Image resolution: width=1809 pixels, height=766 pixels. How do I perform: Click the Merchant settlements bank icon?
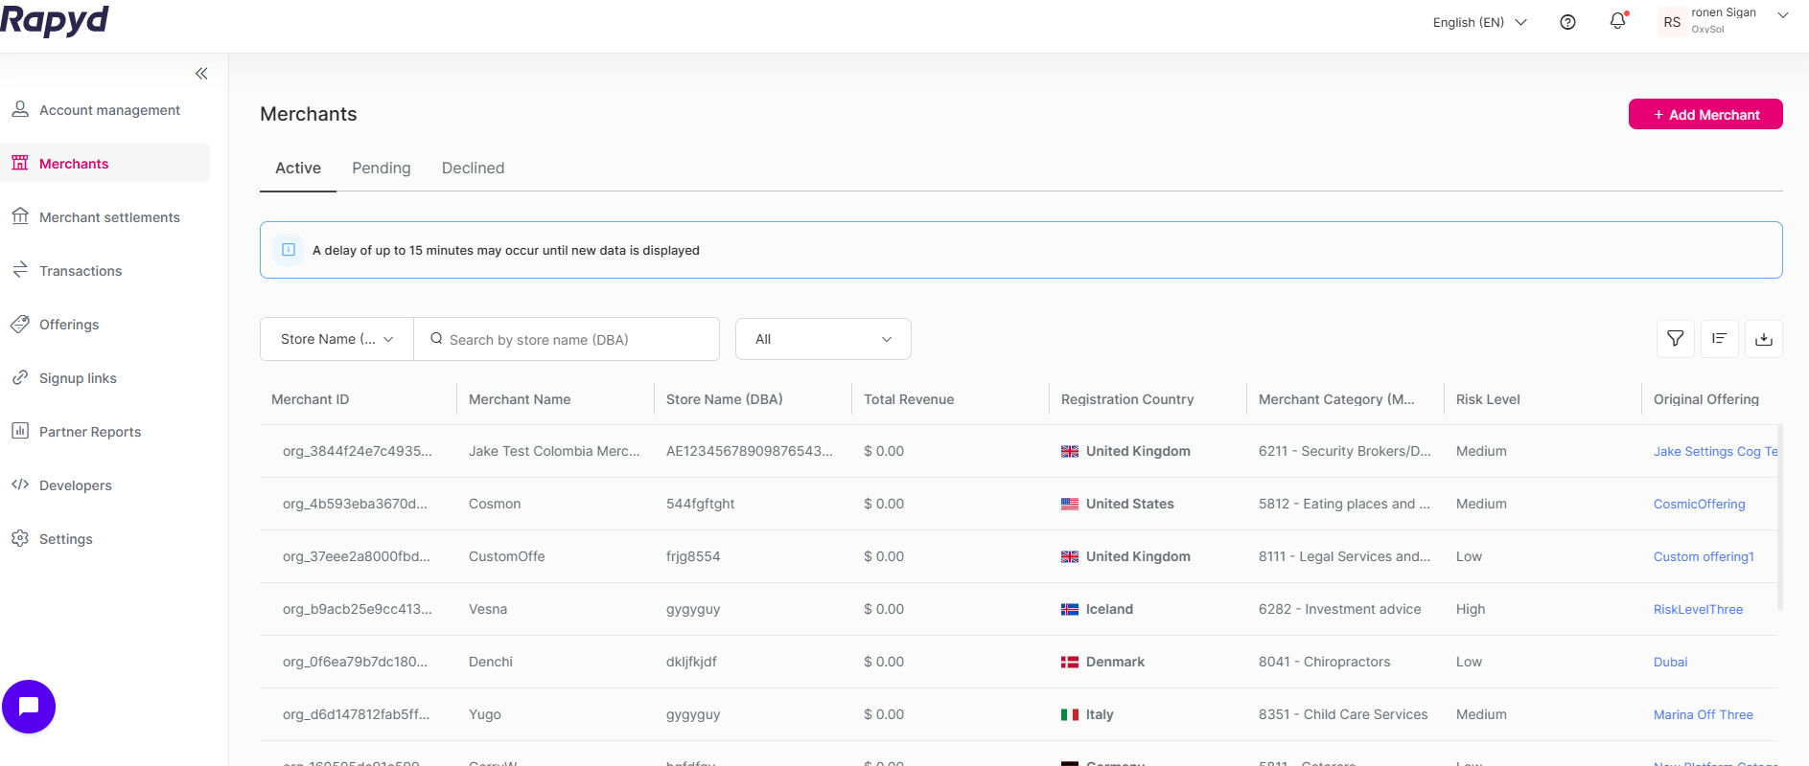pos(20,216)
